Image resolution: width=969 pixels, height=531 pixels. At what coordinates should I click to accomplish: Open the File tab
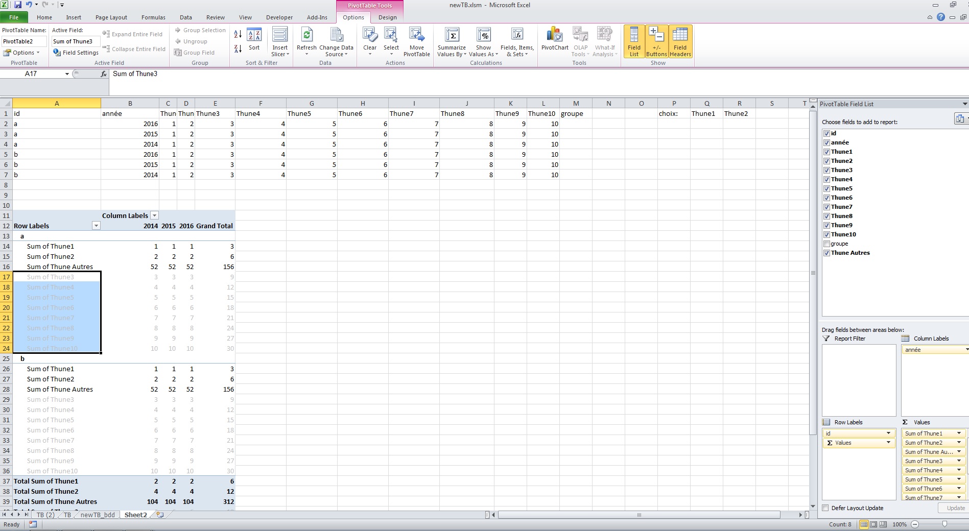point(14,17)
